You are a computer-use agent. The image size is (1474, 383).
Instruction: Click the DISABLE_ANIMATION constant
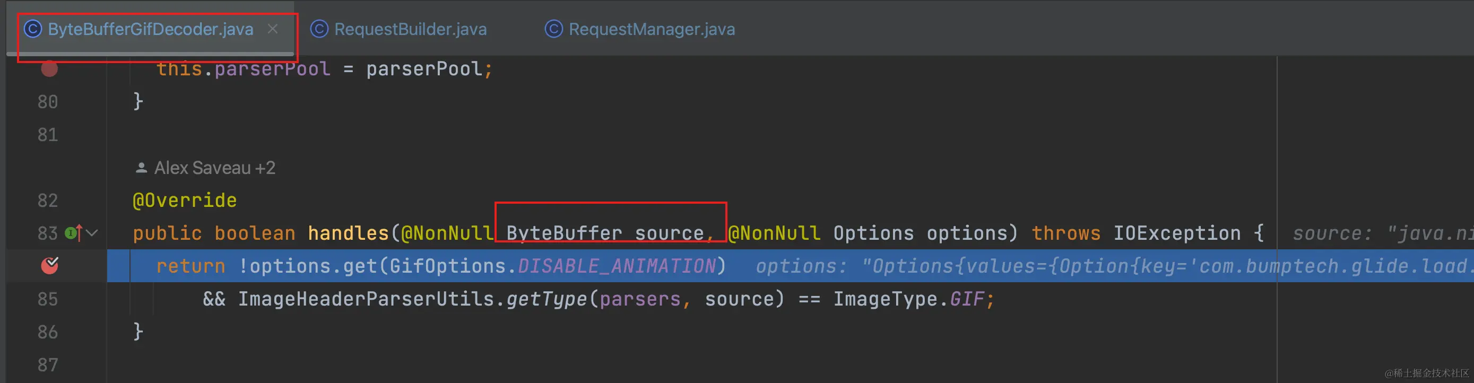pyautogui.click(x=616, y=266)
